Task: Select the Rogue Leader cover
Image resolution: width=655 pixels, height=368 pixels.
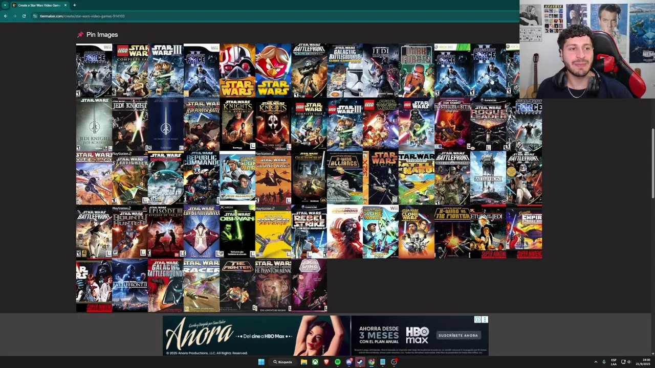Action: (x=488, y=124)
